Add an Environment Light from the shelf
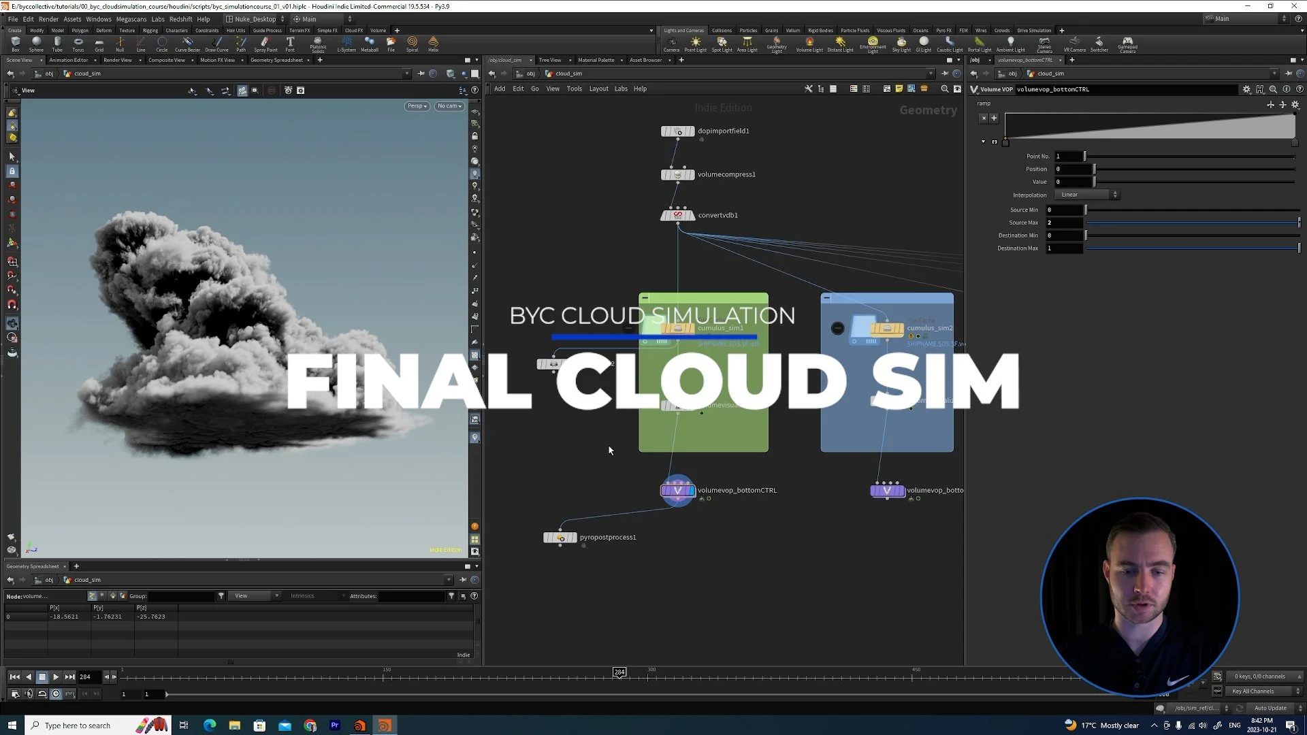 [873, 44]
